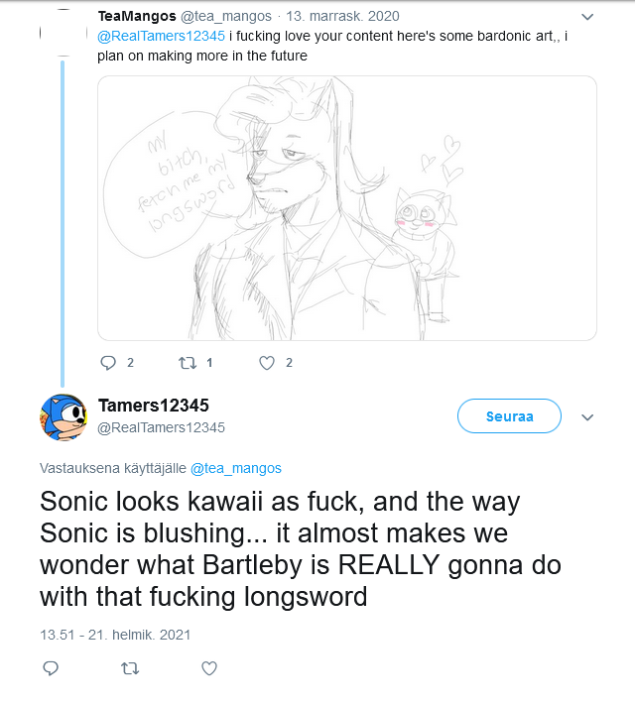Screen dimensions: 635x705
Task: Expand options chevron on TeaMangos tweet
Action: click(x=587, y=17)
